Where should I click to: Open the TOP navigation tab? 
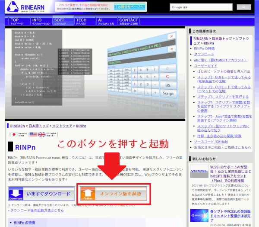(x=17, y=22)
